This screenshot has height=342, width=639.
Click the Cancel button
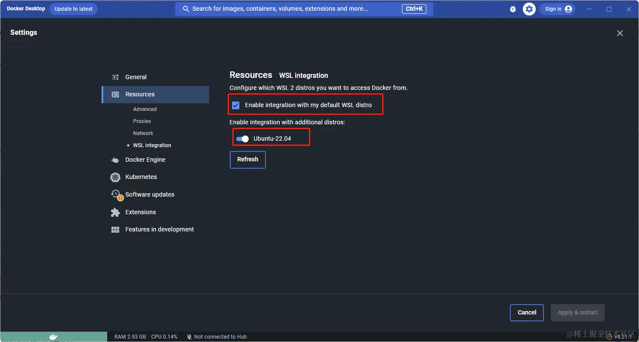(x=527, y=313)
